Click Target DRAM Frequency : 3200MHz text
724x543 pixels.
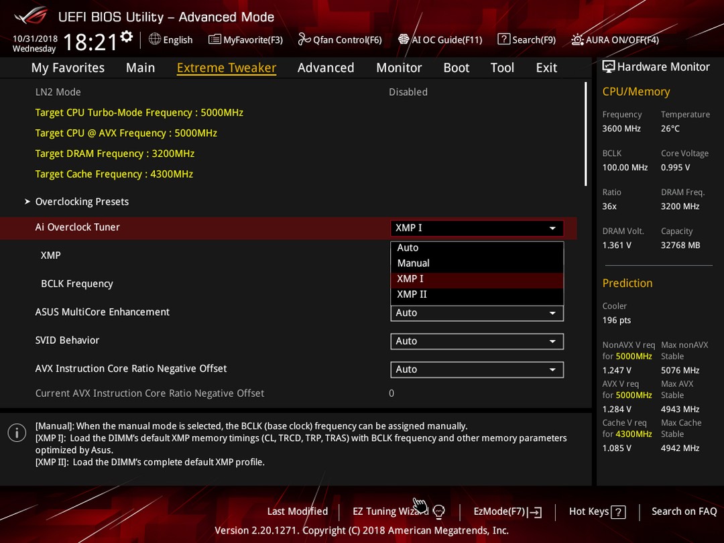click(115, 154)
